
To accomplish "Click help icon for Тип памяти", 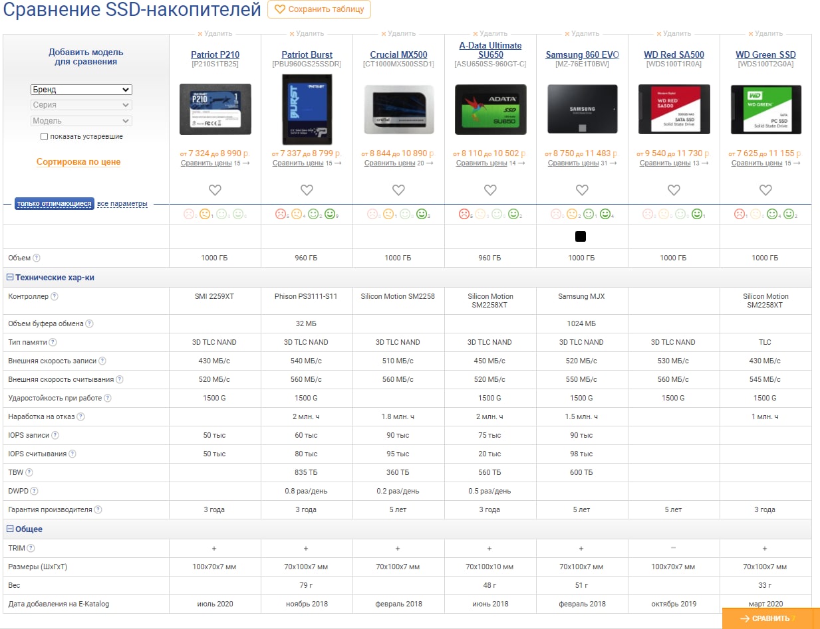I will 53,343.
